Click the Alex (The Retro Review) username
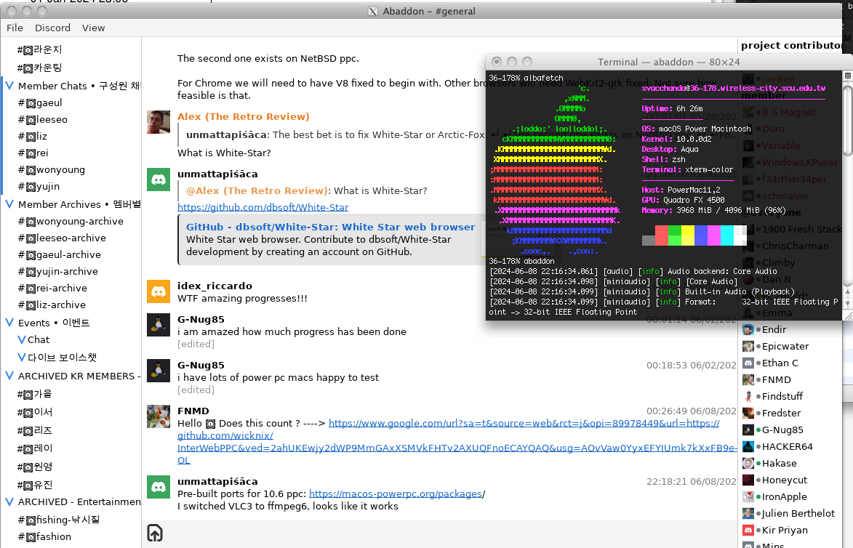Screen dimensions: 853x548 [243, 116]
